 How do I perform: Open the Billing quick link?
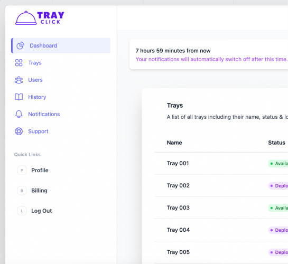(x=39, y=191)
